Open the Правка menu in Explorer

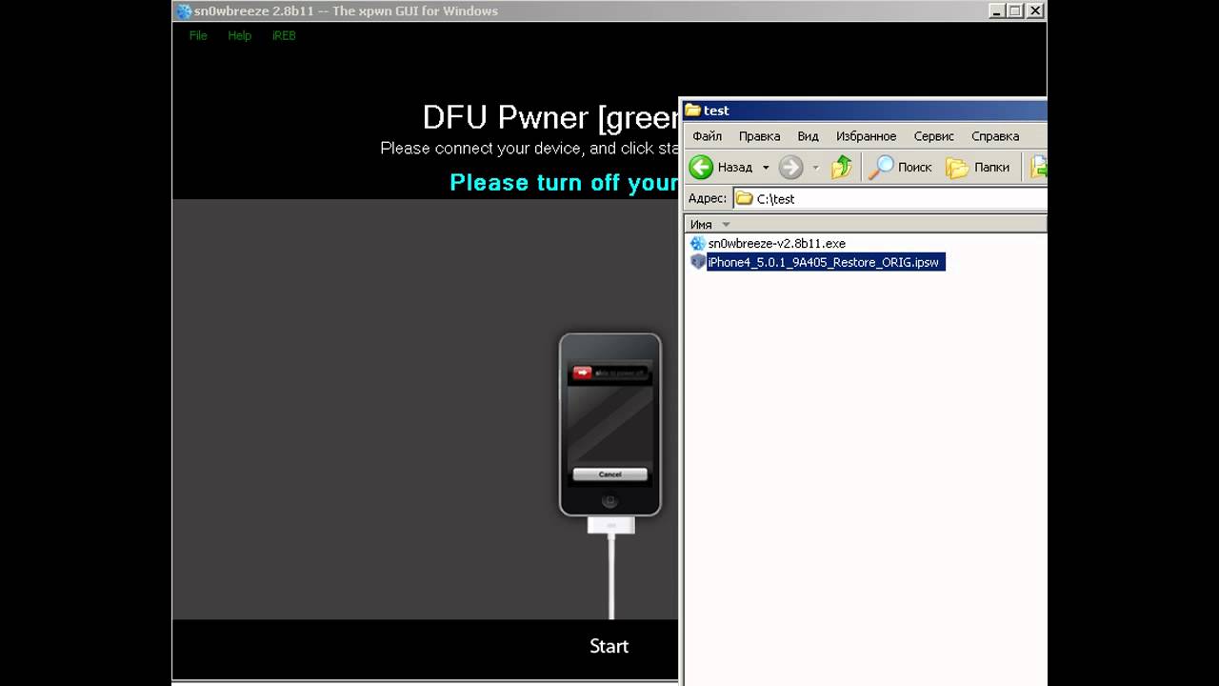click(x=759, y=136)
